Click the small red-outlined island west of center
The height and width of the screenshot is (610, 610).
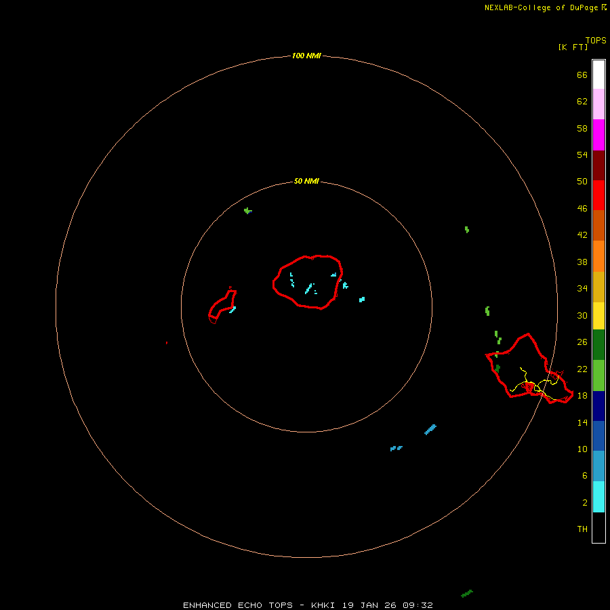pyautogui.click(x=222, y=306)
